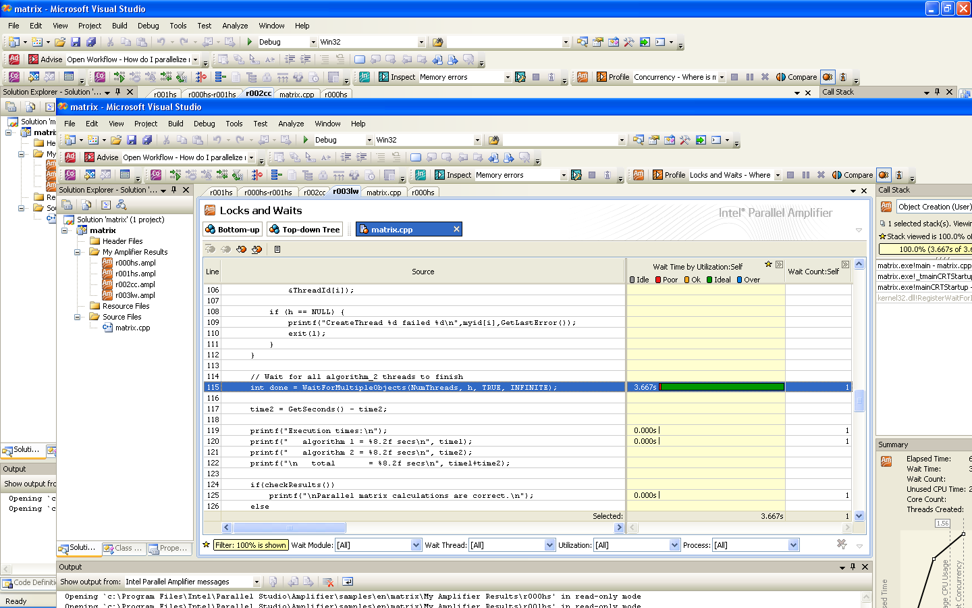Open the Class View tab
The width and height of the screenshot is (972, 608).
(x=123, y=549)
